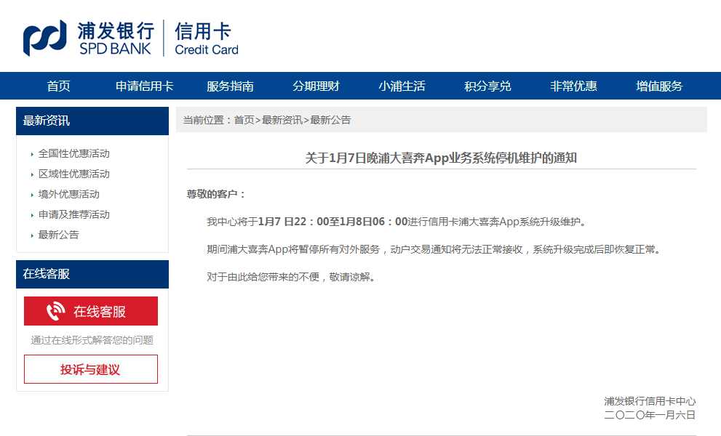Screen dimensions: 721x436
Task: Open 首页 in the navigation bar
Action: pos(58,86)
